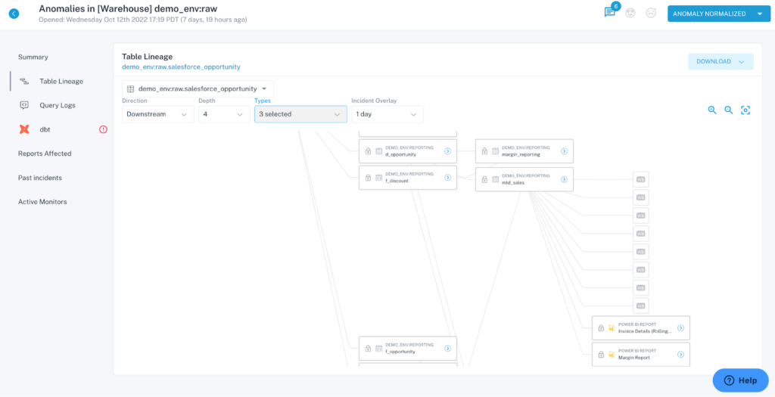Viewport: 775px width, 397px height.
Task: Click table icon on f_opportunity node
Action: coord(378,348)
